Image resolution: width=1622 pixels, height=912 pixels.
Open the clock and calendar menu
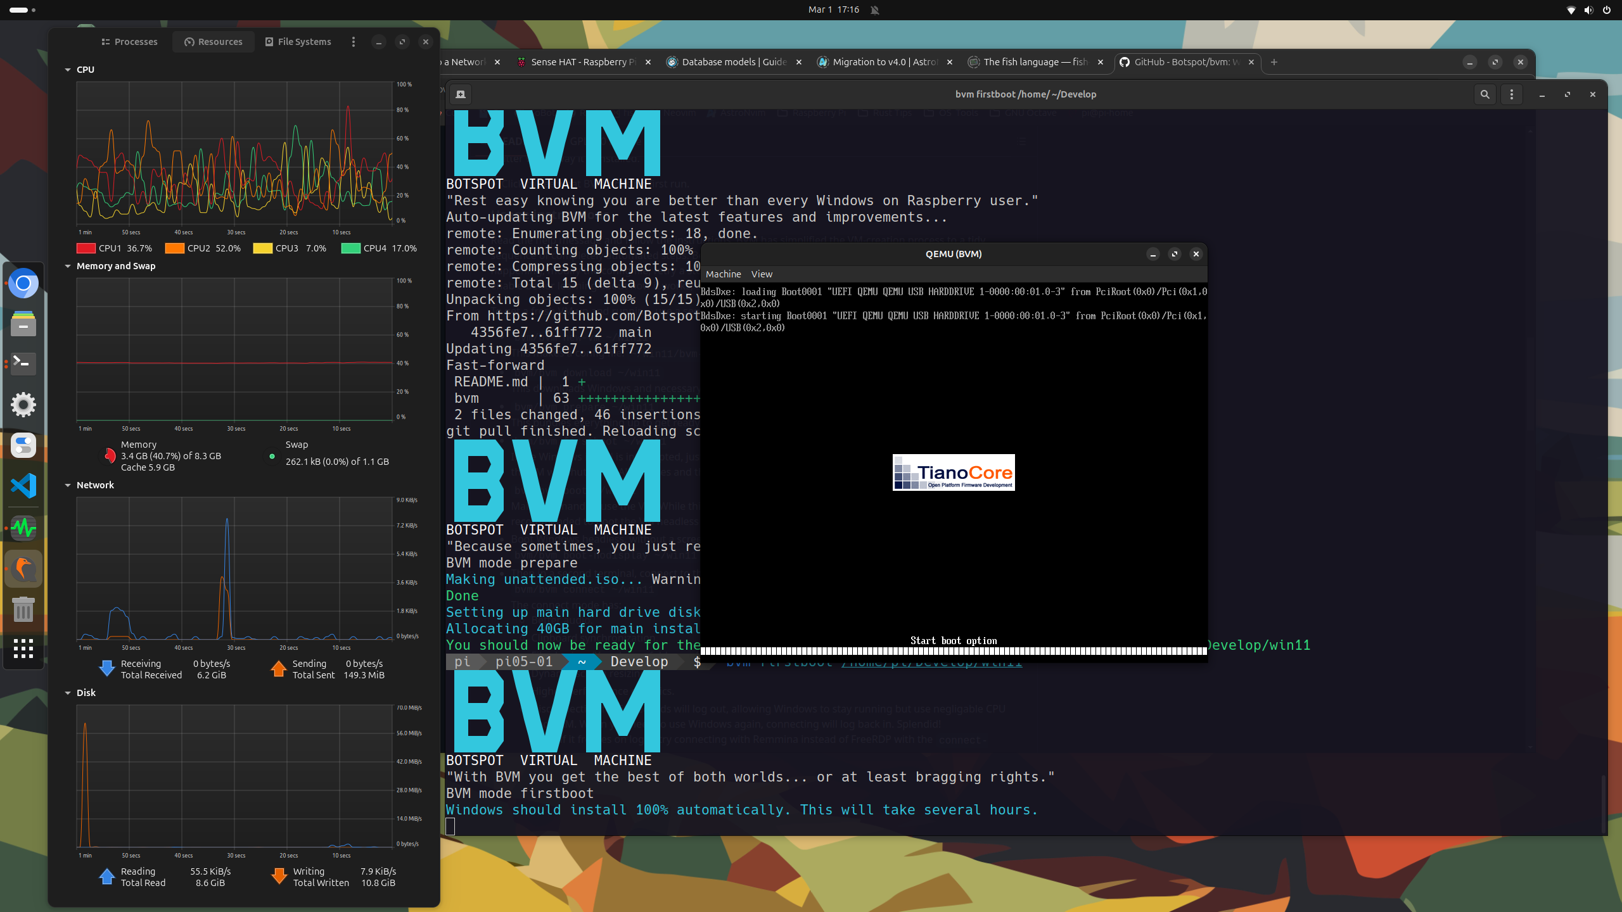pos(834,9)
